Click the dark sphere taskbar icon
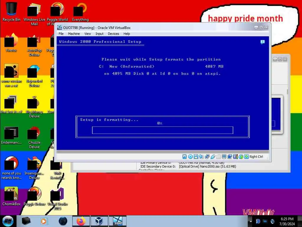This screenshot has width=302, height=227. click(x=63, y=221)
